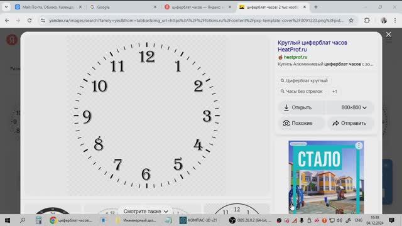Viewport: 402px width, 226px height.
Task: Close the Mail tab
Action: coord(80,7)
